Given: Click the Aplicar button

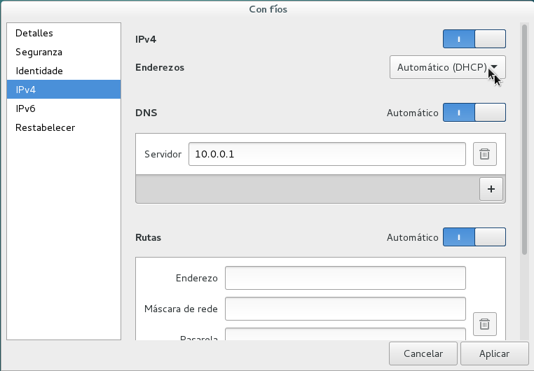Looking at the screenshot, I should point(495,353).
